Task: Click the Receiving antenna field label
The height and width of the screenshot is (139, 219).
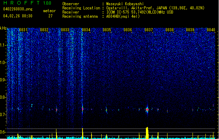Action: 80,16
